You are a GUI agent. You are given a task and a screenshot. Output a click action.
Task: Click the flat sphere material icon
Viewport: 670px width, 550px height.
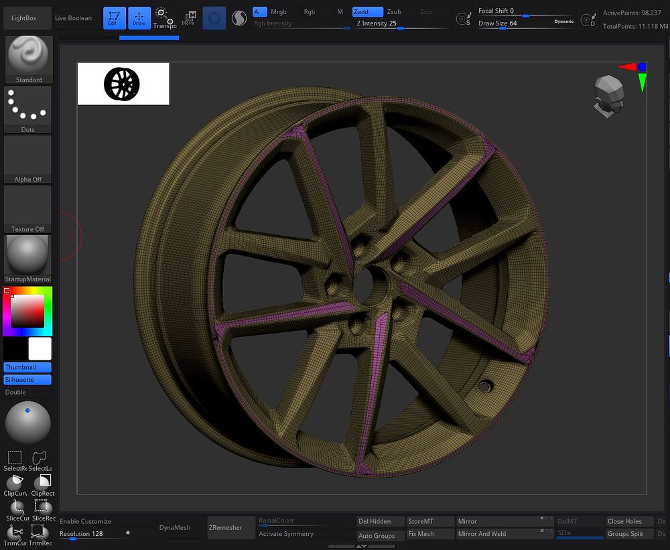pyautogui.click(x=214, y=18)
